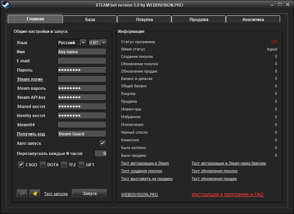Toggle the Авто запуск checkbox
The image size is (294, 214).
click(x=102, y=143)
